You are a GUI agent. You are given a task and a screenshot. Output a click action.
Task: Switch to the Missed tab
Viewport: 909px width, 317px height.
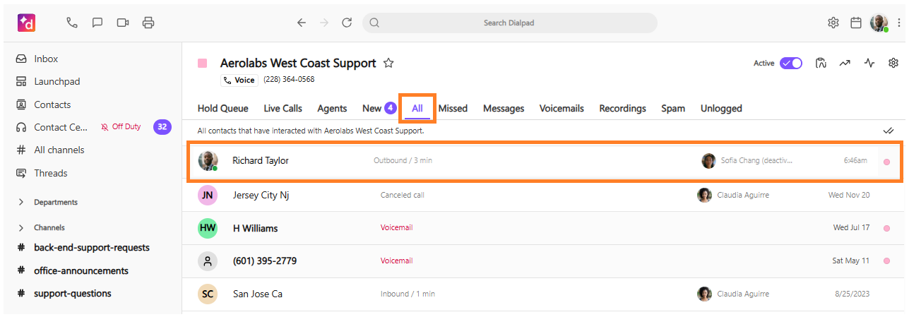coord(453,108)
